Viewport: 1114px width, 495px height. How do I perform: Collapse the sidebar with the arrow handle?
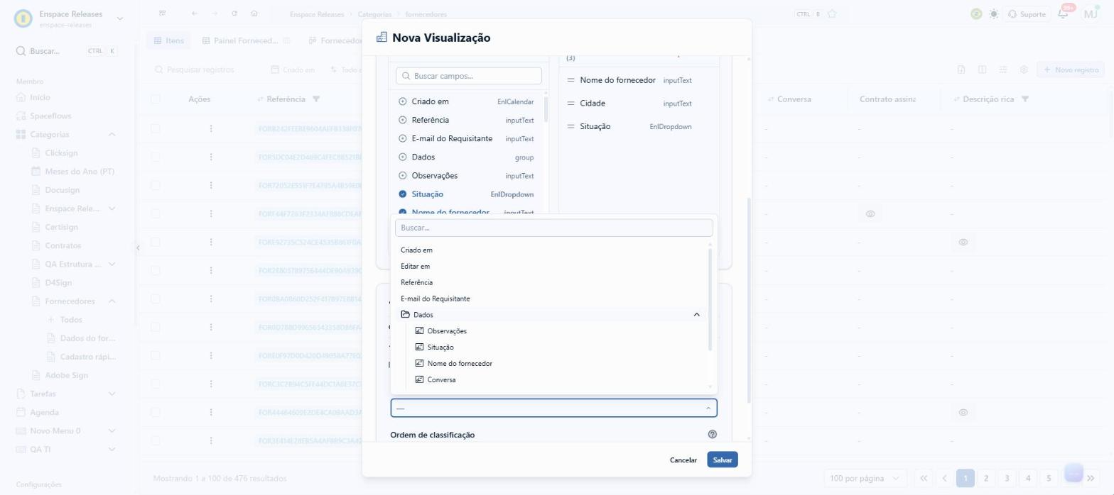pyautogui.click(x=138, y=247)
